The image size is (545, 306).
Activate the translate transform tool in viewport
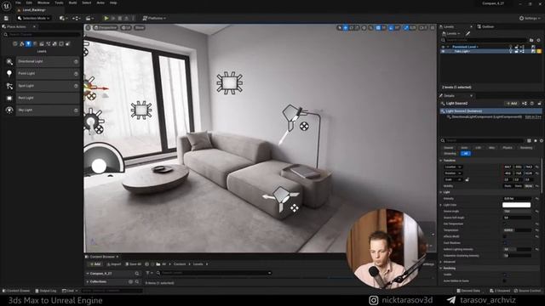[x=346, y=28]
